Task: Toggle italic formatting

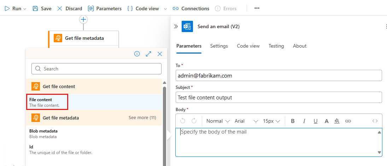Action: coord(304,121)
